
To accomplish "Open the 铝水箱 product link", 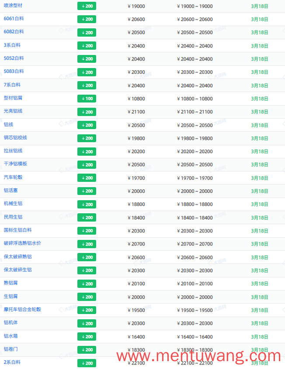I will (10, 336).
